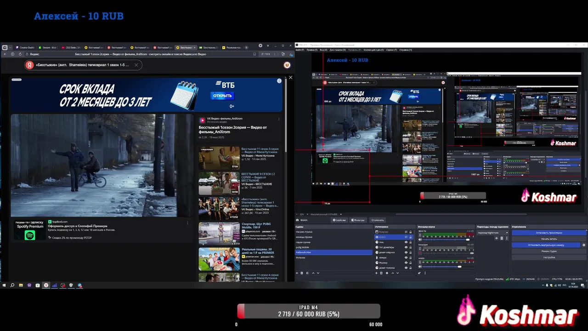The width and height of the screenshot is (588, 331).
Task: Open new browser tab plus icon
Action: coord(246,47)
